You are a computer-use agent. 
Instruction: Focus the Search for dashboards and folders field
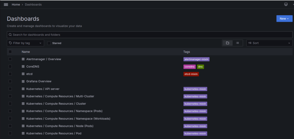[150, 35]
